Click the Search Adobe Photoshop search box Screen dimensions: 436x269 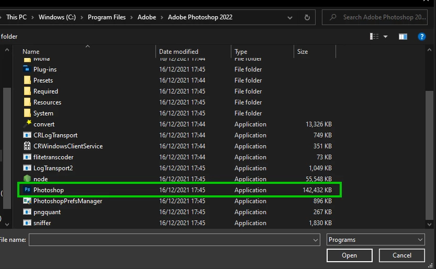[x=375, y=17]
